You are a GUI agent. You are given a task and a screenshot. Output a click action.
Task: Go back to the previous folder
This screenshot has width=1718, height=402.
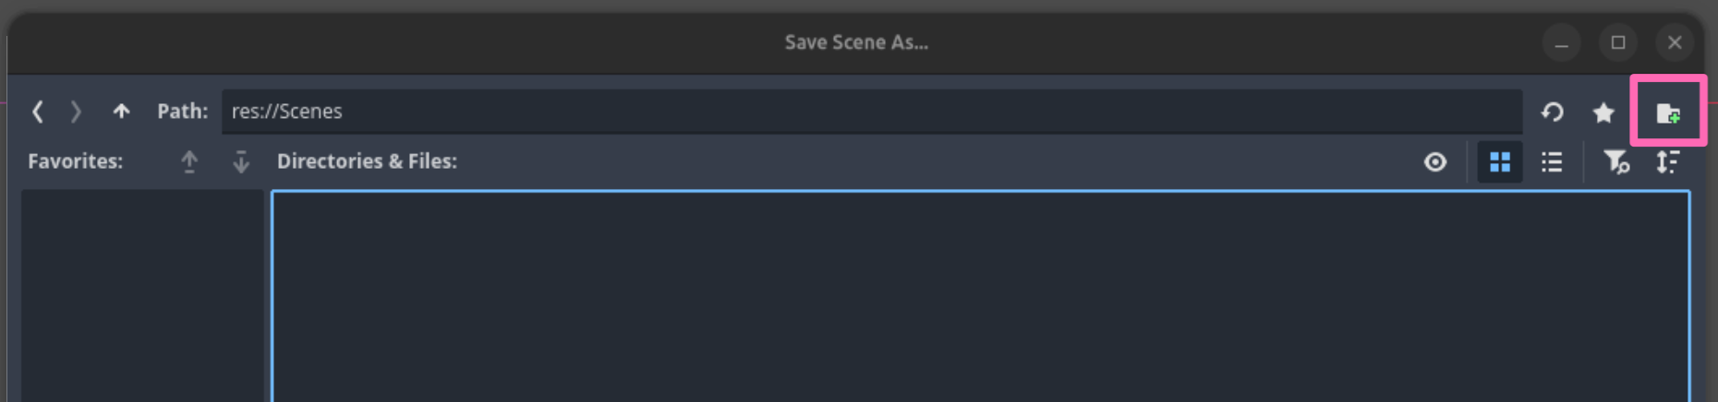coord(38,112)
